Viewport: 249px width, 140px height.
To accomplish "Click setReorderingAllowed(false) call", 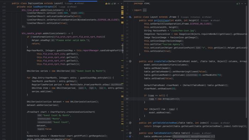I will pos(189,72).
